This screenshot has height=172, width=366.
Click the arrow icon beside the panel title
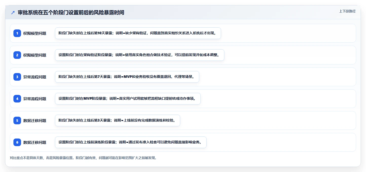(x=13, y=13)
